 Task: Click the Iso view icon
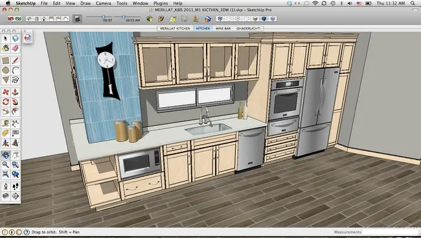[29, 19]
